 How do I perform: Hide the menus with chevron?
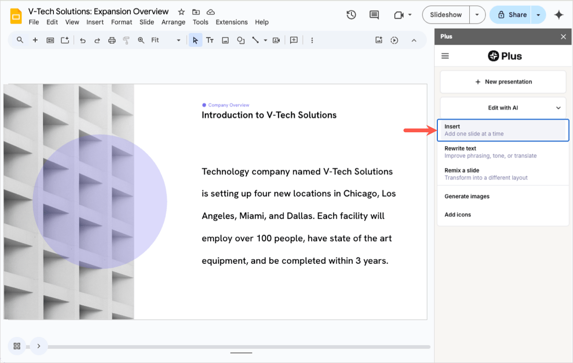(x=414, y=41)
